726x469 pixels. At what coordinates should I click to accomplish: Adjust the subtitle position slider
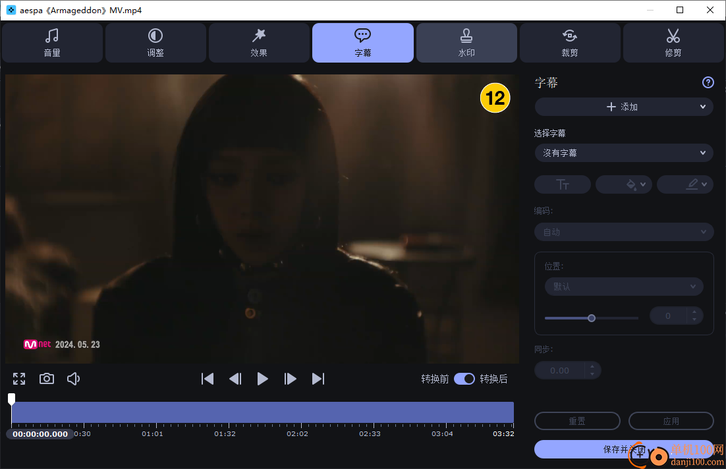pyautogui.click(x=591, y=318)
